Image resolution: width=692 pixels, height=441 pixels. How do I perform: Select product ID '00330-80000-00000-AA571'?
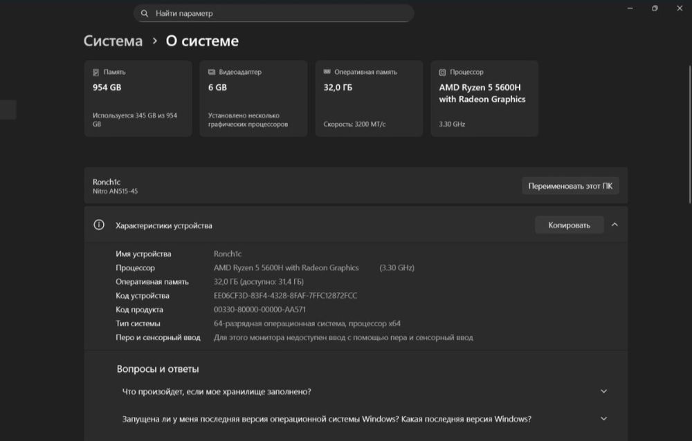[259, 310]
